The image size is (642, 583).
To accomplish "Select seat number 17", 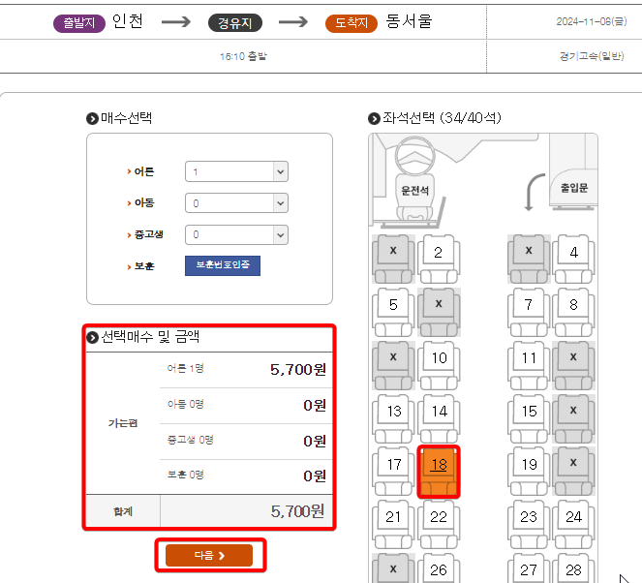I will (393, 472).
